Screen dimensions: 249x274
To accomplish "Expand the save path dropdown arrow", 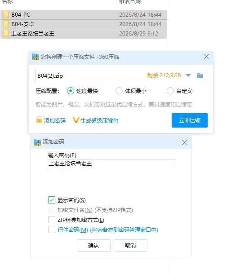I will pyautogui.click(x=188, y=75).
